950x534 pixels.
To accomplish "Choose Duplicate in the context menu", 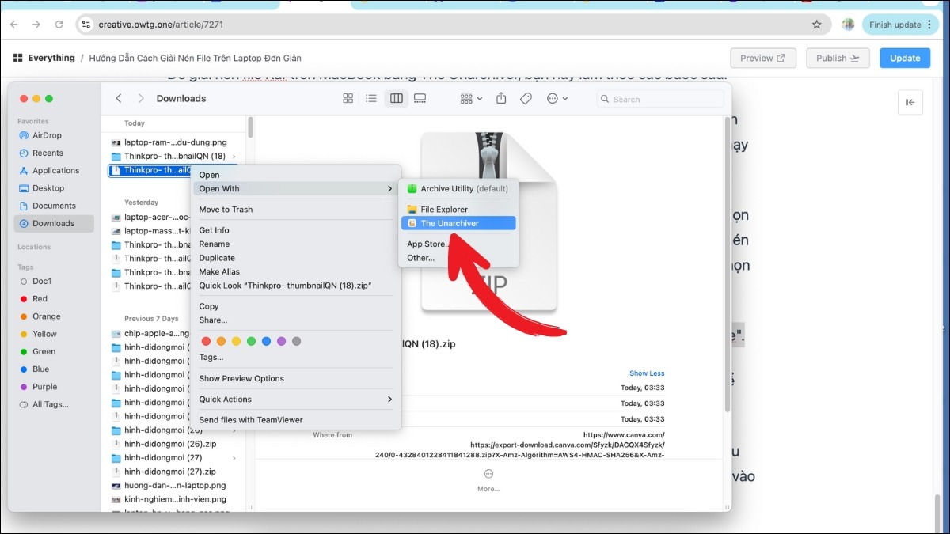I will [x=296, y=258].
